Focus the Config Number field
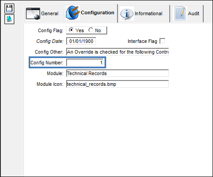The width and height of the screenshot is (213, 177). pyautogui.click(x=85, y=63)
